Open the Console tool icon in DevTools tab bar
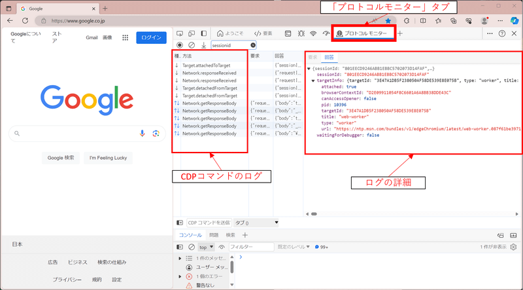 (x=288, y=33)
